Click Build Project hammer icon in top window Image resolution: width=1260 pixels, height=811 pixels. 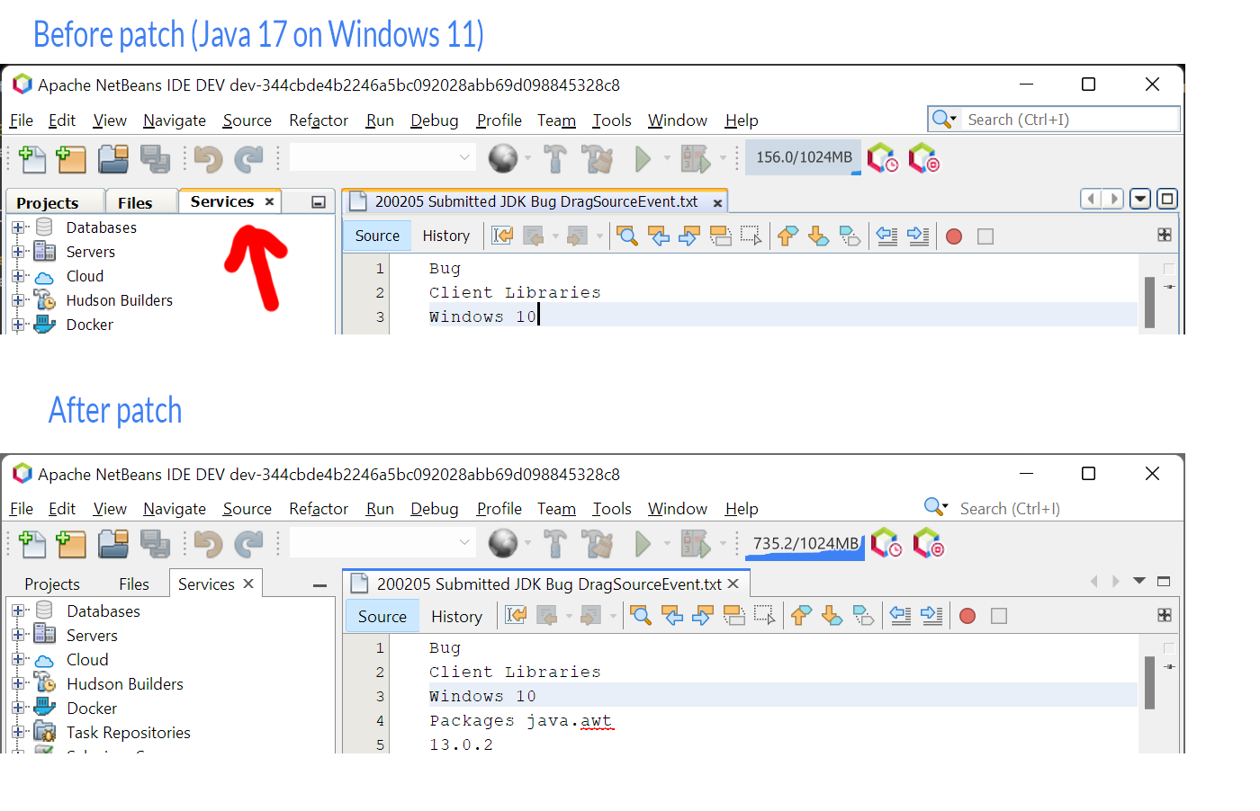[x=555, y=159]
